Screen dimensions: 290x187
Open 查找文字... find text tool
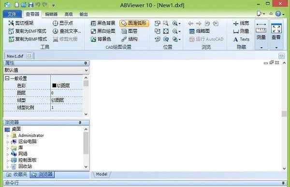tap(67, 31)
